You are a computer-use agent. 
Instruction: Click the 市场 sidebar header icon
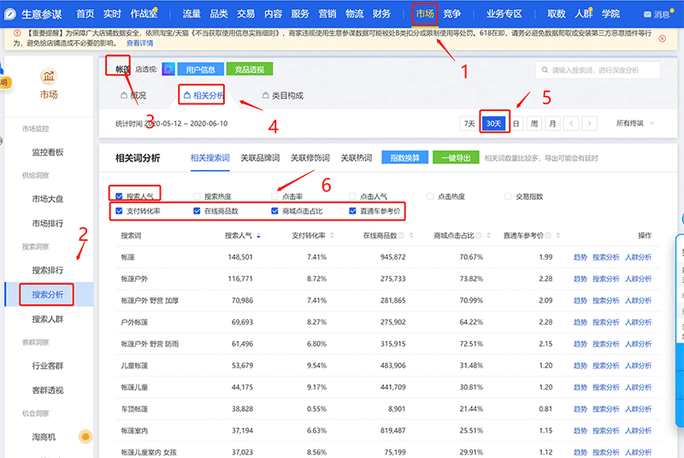(x=49, y=79)
